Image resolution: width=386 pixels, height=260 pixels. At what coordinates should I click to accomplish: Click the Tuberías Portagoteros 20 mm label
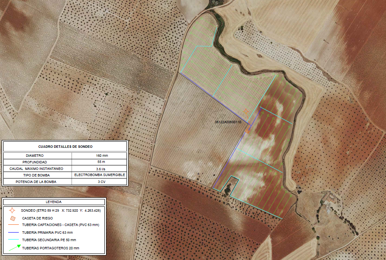(x=51, y=248)
